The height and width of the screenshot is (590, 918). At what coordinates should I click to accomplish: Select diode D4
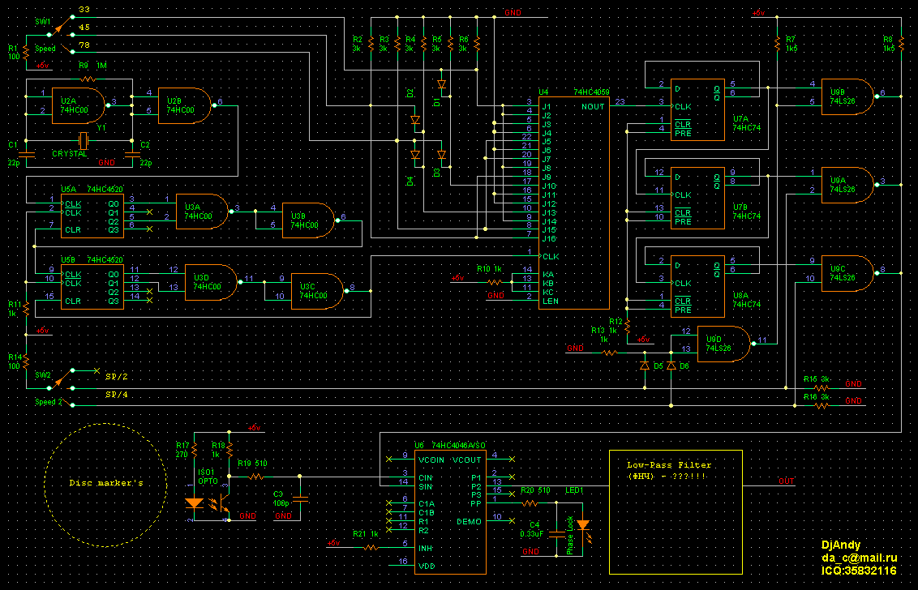(x=415, y=155)
